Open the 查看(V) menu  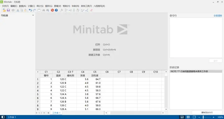pyautogui.click(x=58, y=6)
